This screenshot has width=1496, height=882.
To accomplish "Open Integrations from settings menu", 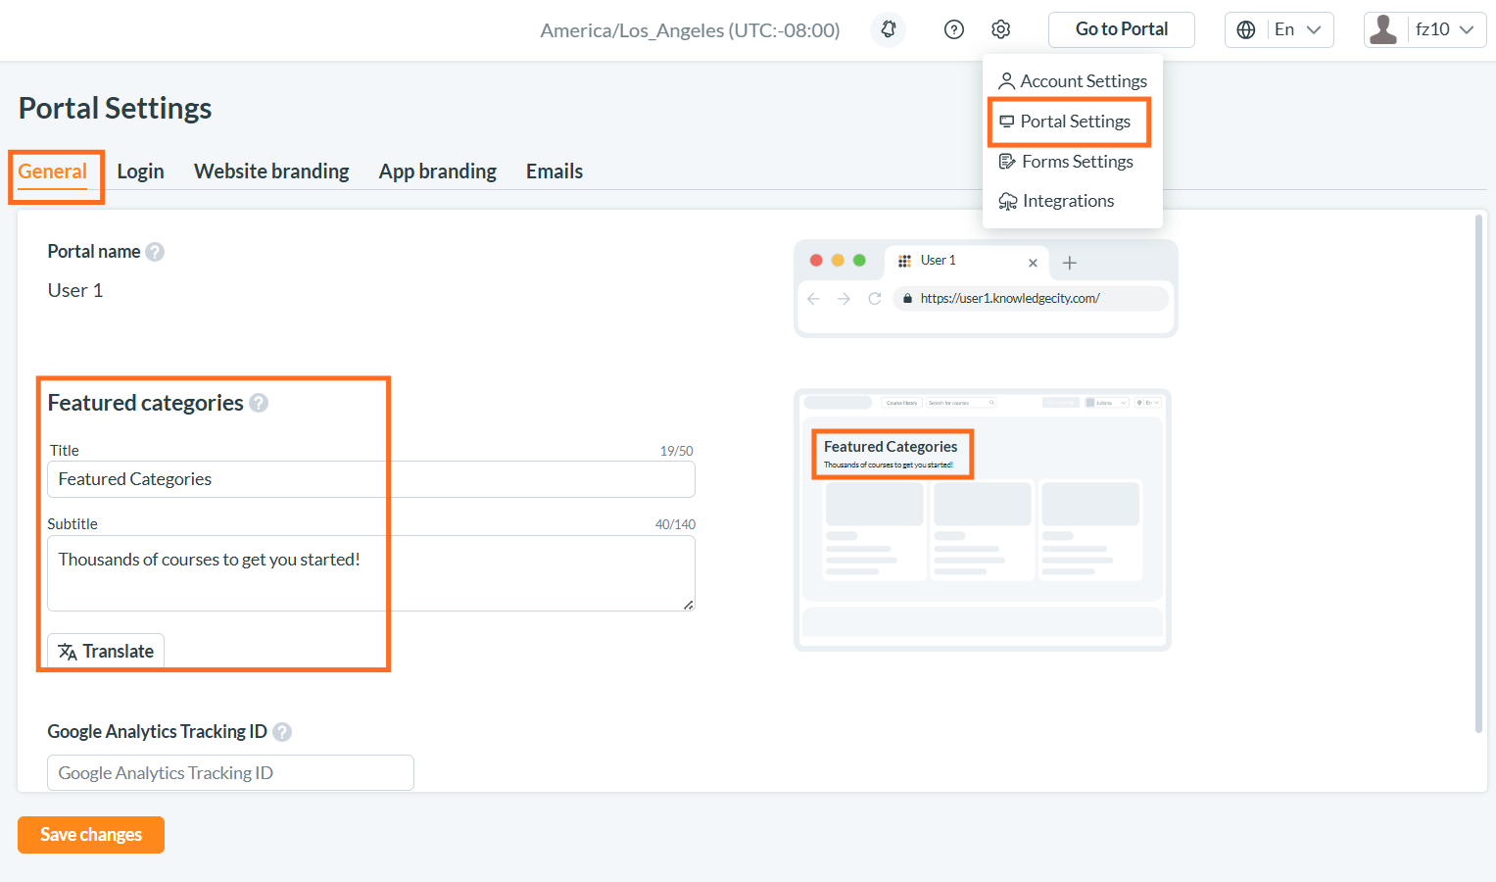I will [x=1056, y=201].
